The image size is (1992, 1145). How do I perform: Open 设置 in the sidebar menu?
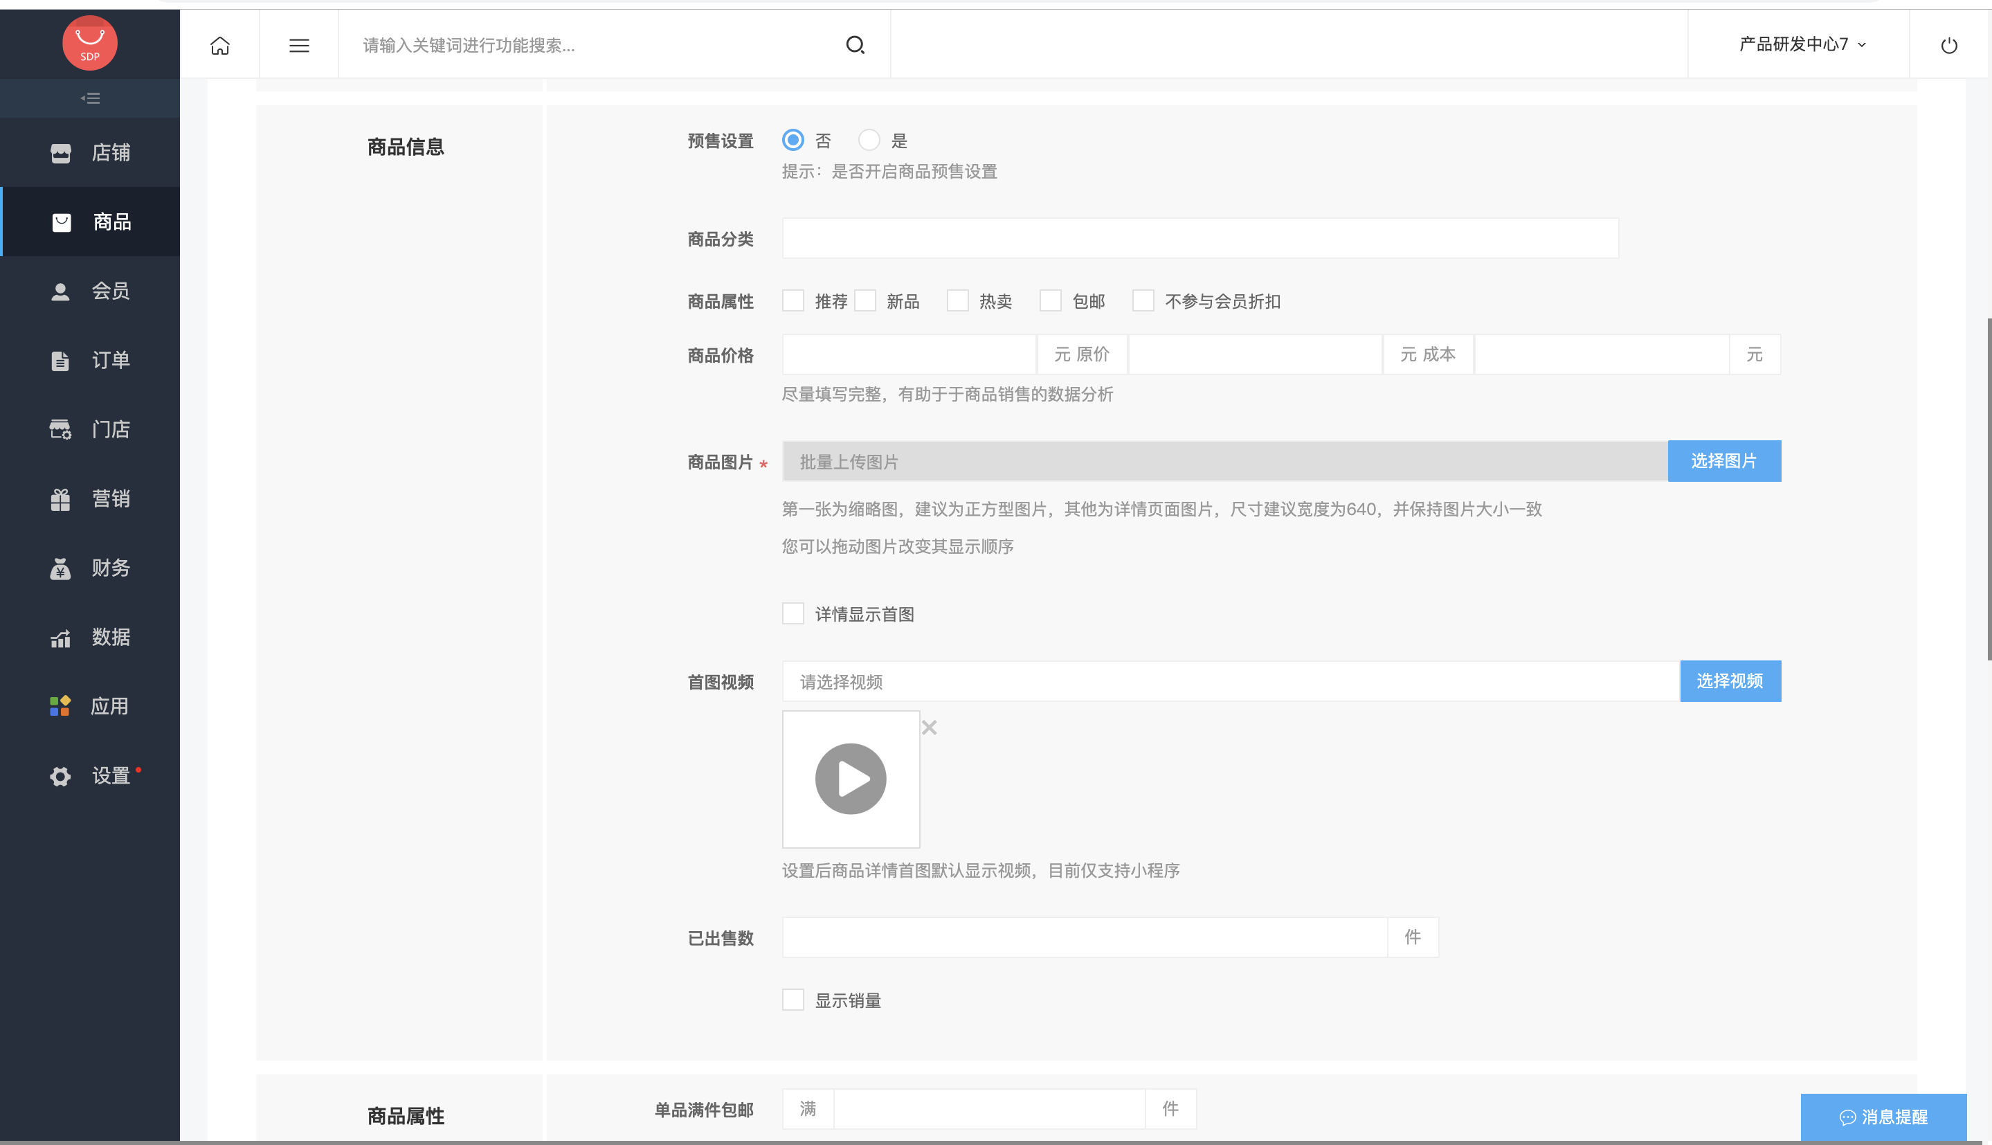click(x=89, y=775)
